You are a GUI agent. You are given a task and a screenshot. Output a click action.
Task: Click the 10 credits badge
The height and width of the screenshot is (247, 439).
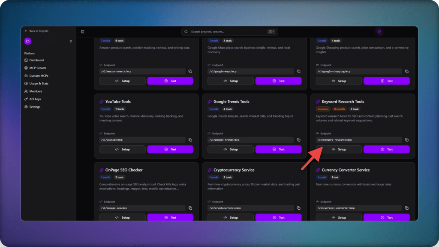[x=340, y=109]
